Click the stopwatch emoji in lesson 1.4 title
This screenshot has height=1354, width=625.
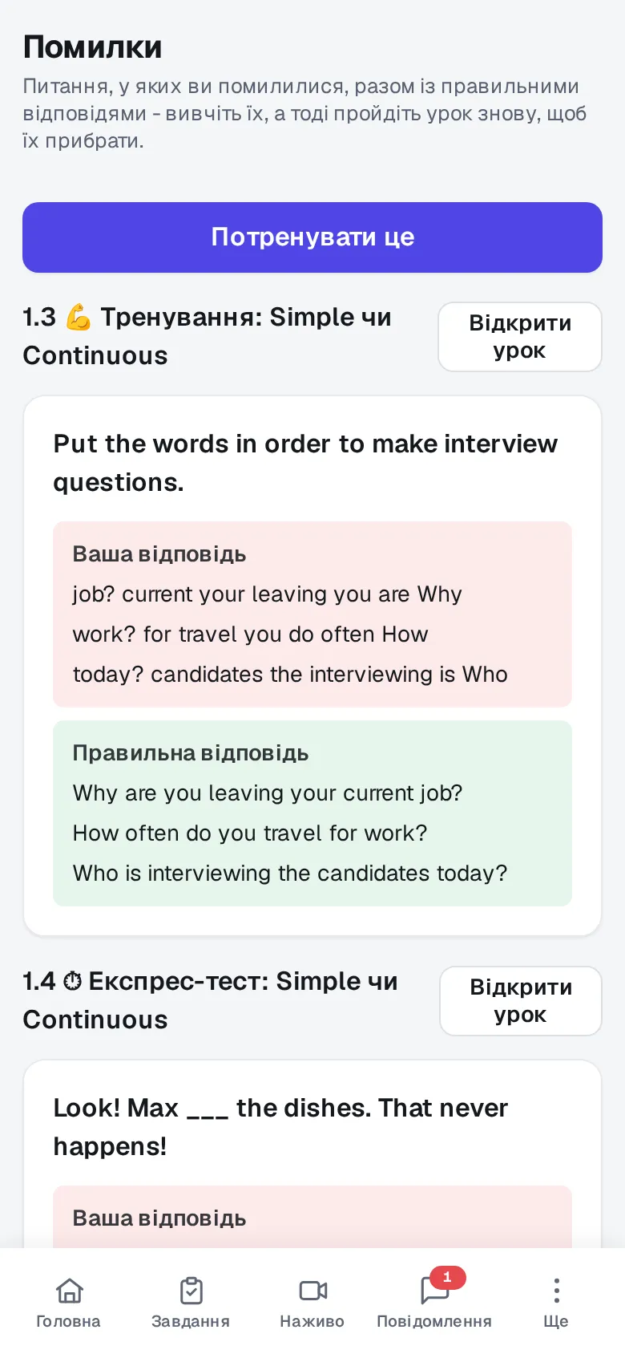(72, 981)
